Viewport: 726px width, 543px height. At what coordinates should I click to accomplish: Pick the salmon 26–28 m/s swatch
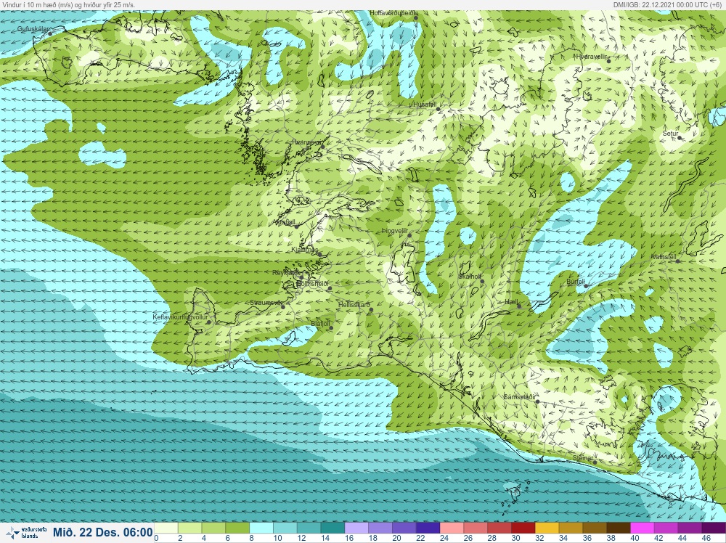point(476,528)
